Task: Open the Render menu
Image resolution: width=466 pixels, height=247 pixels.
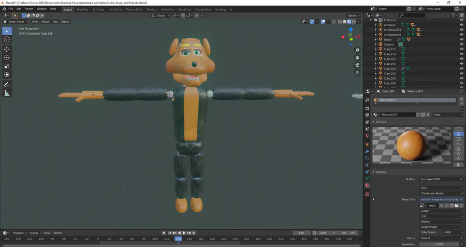Action: 29,9
